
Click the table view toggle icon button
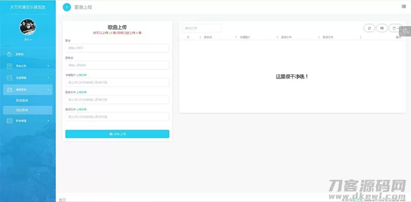382,28
